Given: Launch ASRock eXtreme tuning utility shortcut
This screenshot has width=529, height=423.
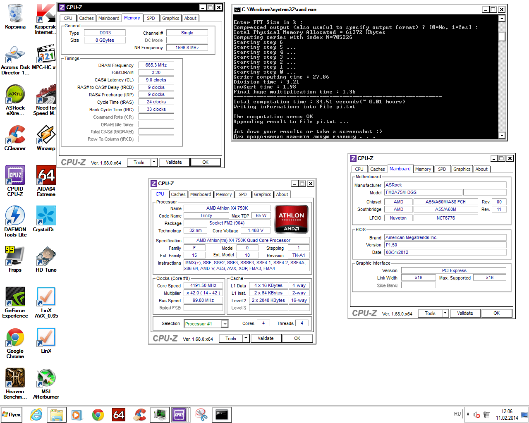Looking at the screenshot, I should pos(15,100).
